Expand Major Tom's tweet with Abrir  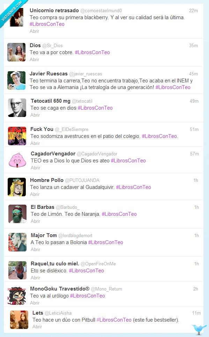36,250
